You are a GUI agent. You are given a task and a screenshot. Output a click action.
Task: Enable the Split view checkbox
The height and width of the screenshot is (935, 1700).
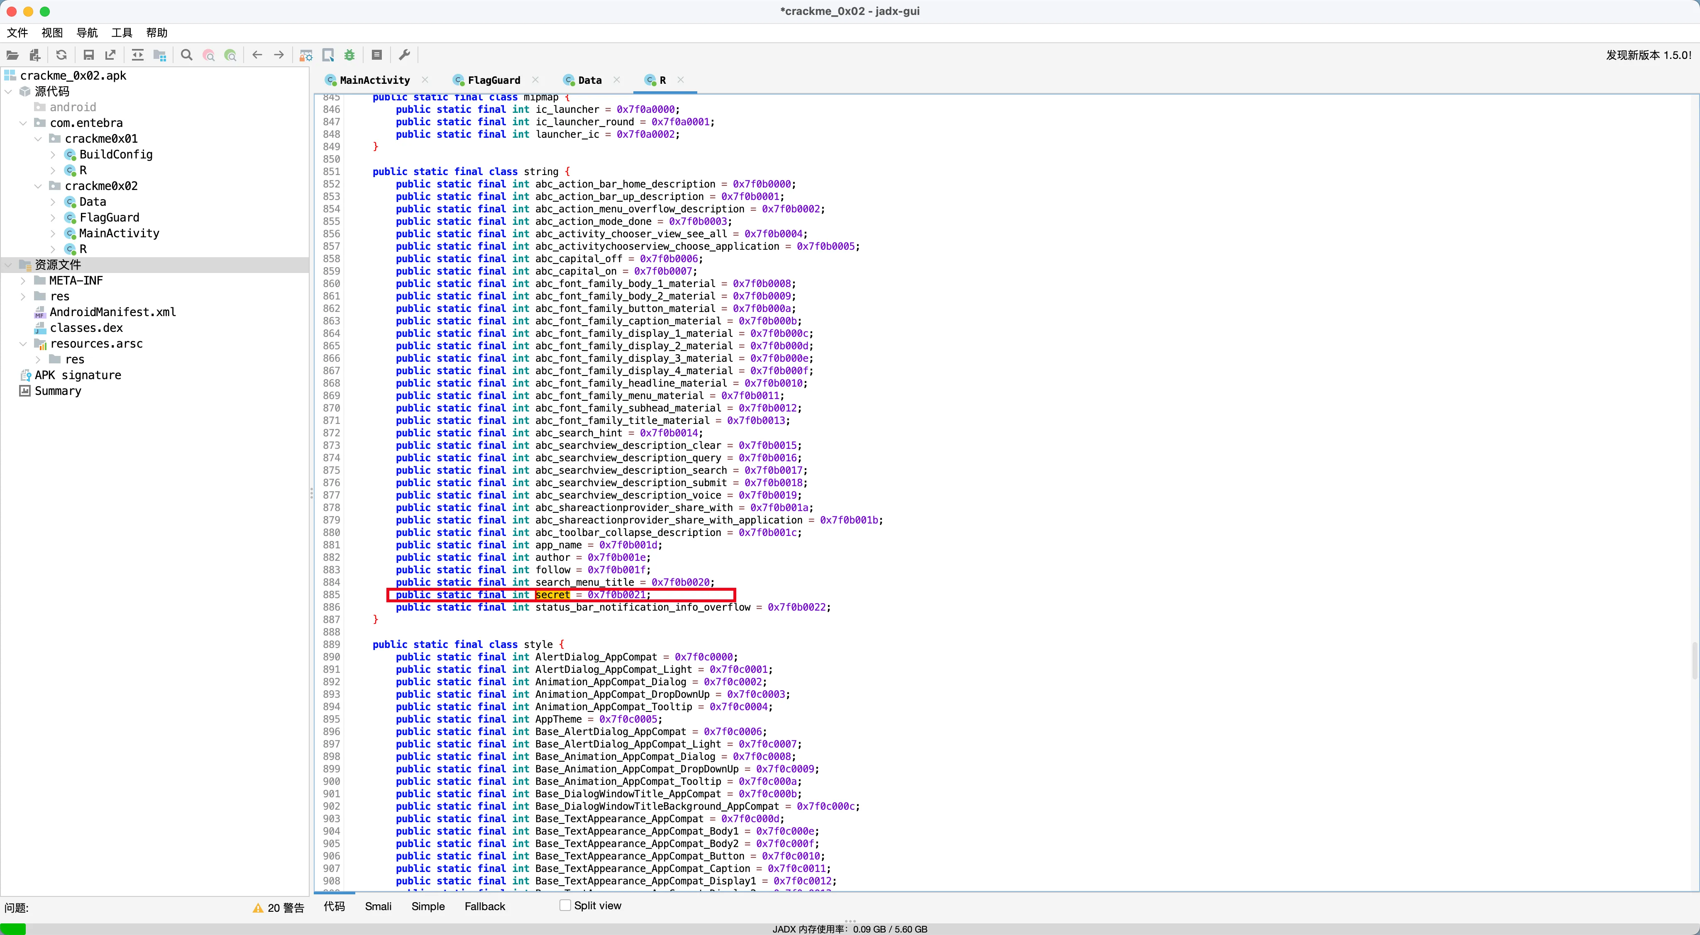(565, 905)
